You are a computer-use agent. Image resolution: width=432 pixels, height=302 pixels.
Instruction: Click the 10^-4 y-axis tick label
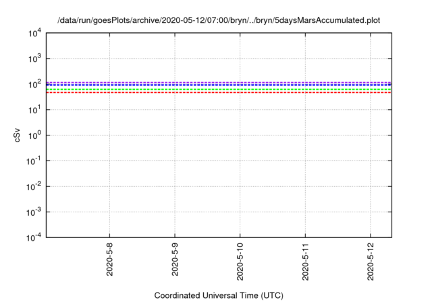34,237
